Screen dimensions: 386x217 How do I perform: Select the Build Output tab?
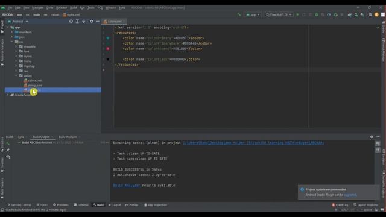pyautogui.click(x=42, y=137)
